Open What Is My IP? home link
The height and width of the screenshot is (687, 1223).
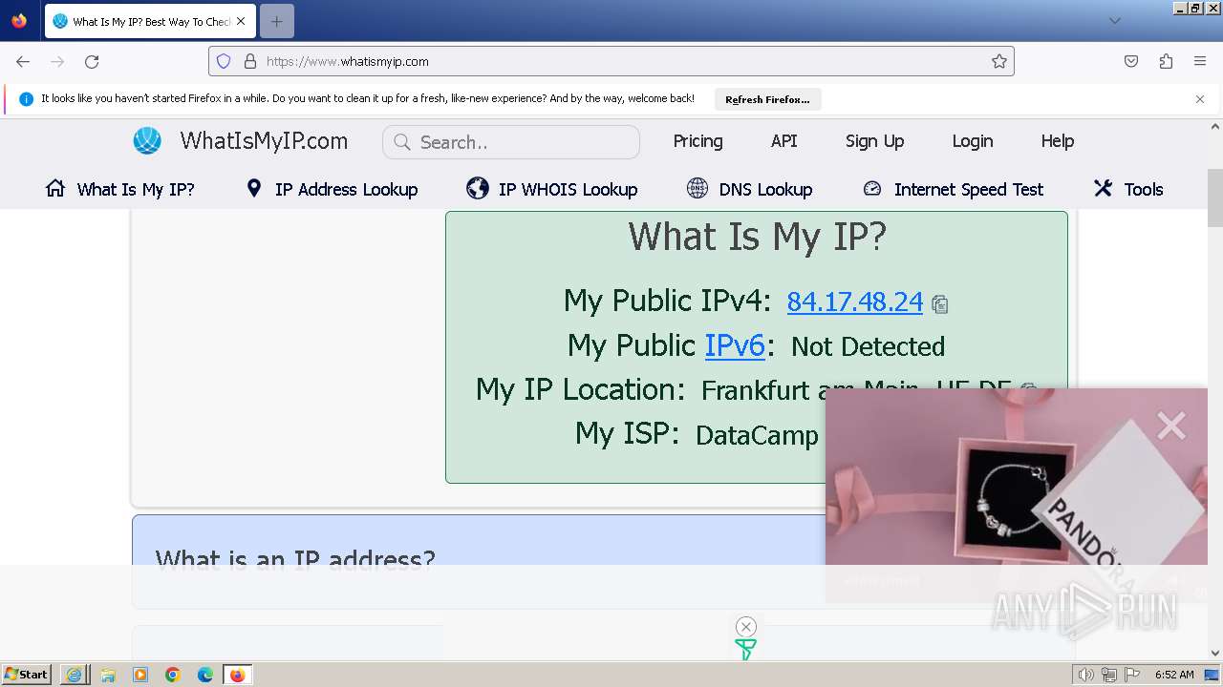point(119,189)
